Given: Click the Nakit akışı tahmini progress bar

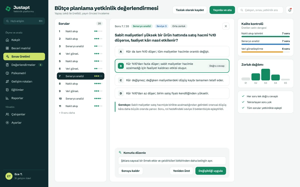Looking at the screenshot, I should tap(265, 37).
